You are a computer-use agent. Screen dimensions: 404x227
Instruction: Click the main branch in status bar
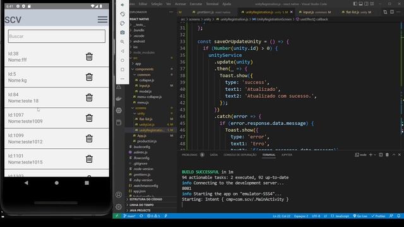[x=129, y=216]
